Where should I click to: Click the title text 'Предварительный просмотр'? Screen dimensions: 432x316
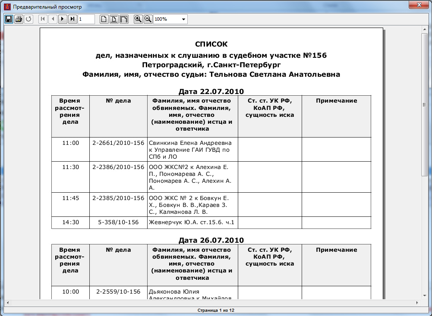[47, 7]
